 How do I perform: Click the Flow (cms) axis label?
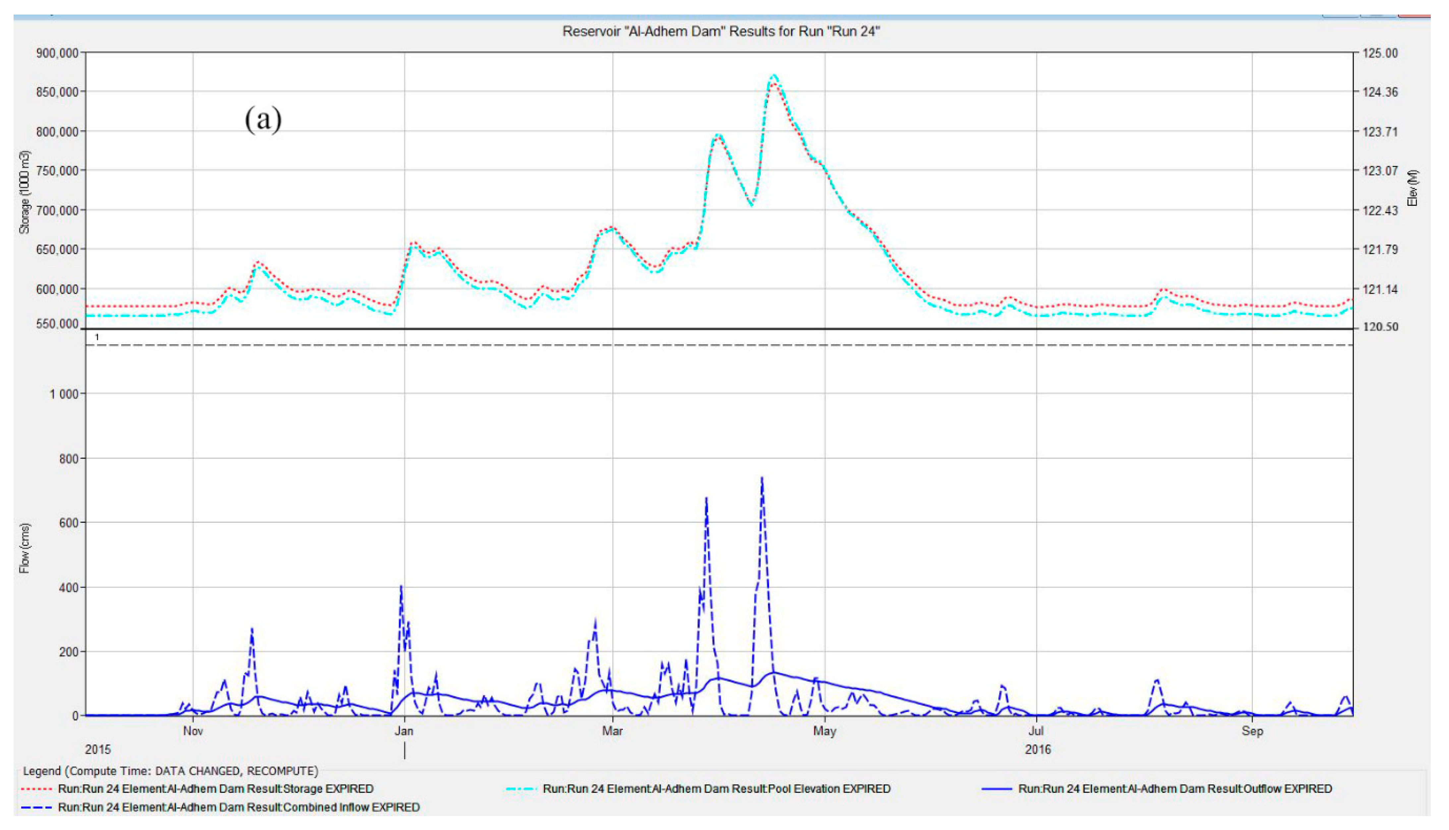pyautogui.click(x=25, y=548)
